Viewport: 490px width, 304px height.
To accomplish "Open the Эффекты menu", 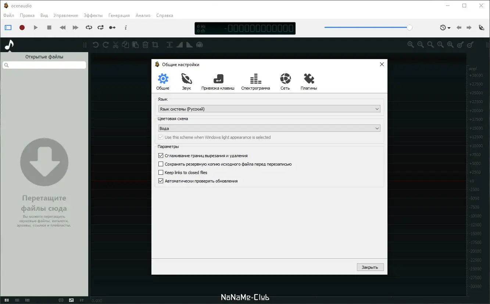I will [93, 15].
